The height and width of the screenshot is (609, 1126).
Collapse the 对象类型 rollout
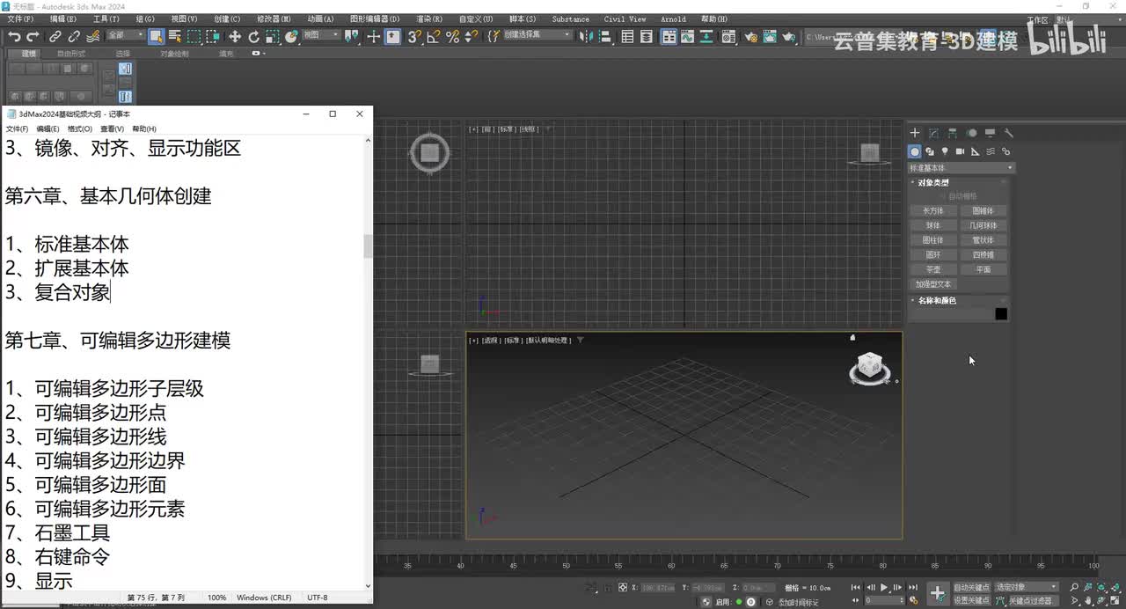point(932,183)
